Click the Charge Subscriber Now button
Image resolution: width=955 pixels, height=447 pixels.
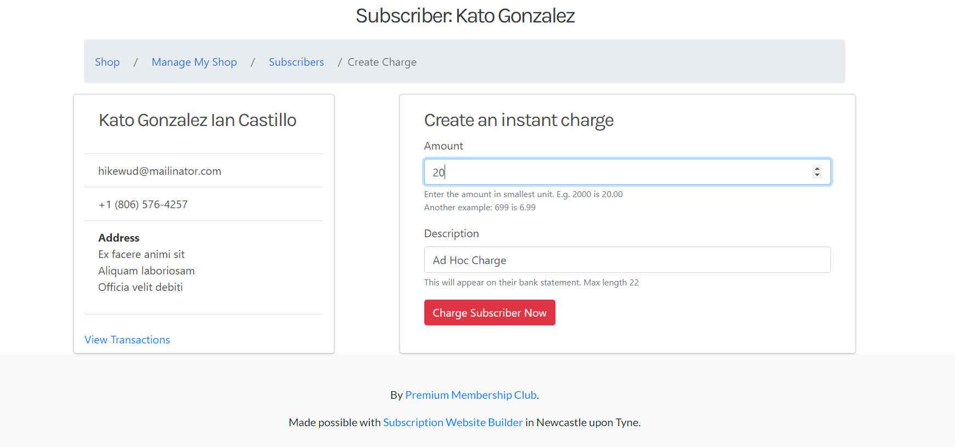point(490,313)
